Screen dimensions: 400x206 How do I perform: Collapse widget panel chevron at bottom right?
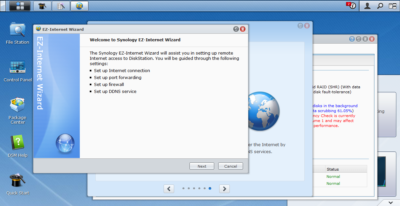click(390, 202)
